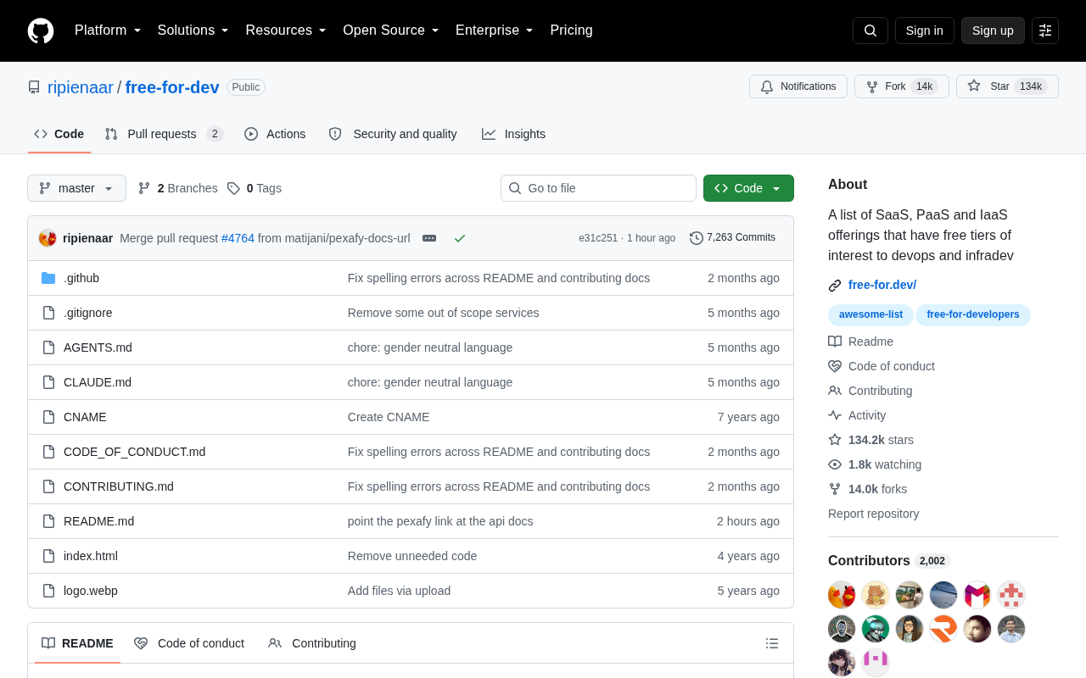View the 14.0k forks link
The height and width of the screenshot is (678, 1086).
click(x=868, y=489)
